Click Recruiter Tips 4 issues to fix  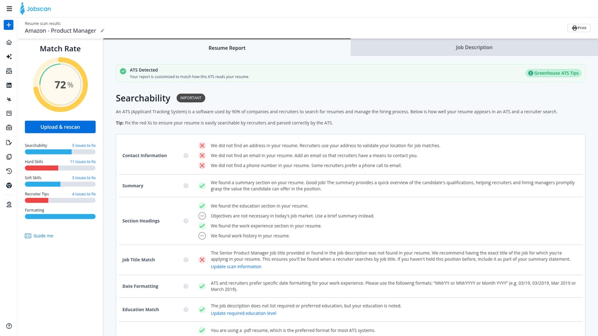click(x=84, y=194)
